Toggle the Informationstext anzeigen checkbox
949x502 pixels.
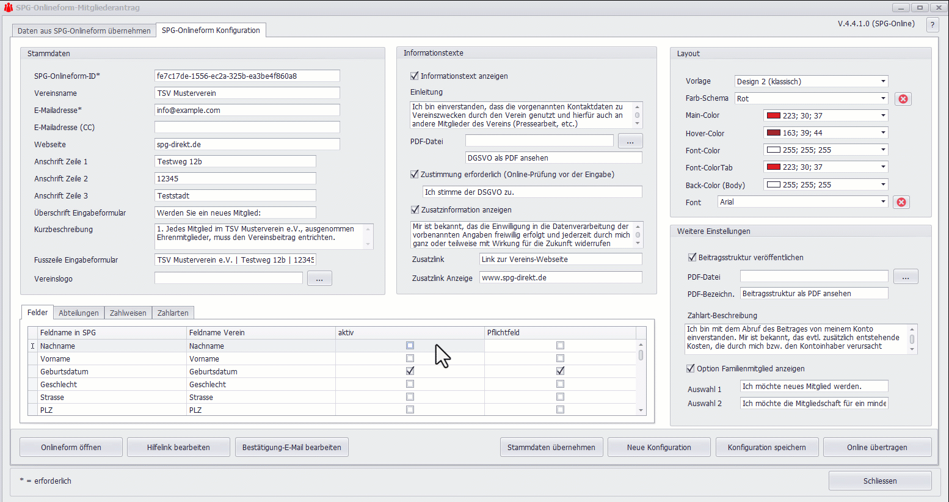coord(415,76)
